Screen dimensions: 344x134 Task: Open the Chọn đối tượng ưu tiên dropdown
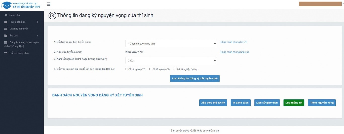point(171,44)
